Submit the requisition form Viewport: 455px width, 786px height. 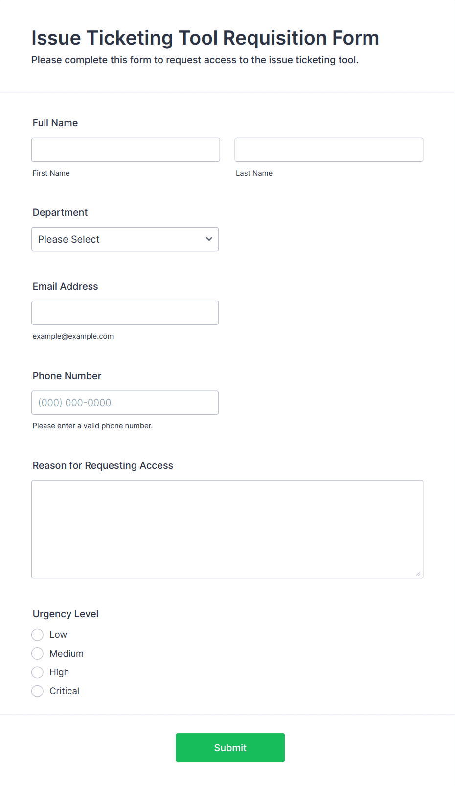click(x=230, y=747)
